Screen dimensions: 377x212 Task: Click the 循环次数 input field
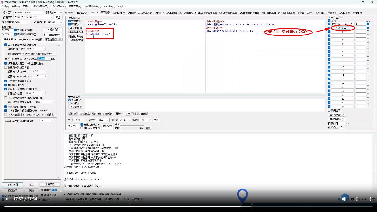click(x=342, y=127)
